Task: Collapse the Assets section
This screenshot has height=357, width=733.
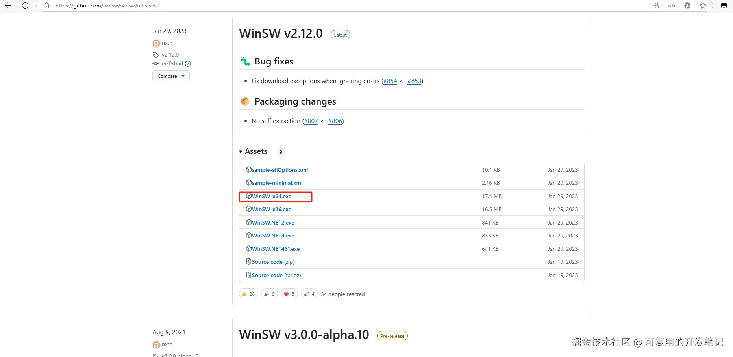Action: [253, 151]
